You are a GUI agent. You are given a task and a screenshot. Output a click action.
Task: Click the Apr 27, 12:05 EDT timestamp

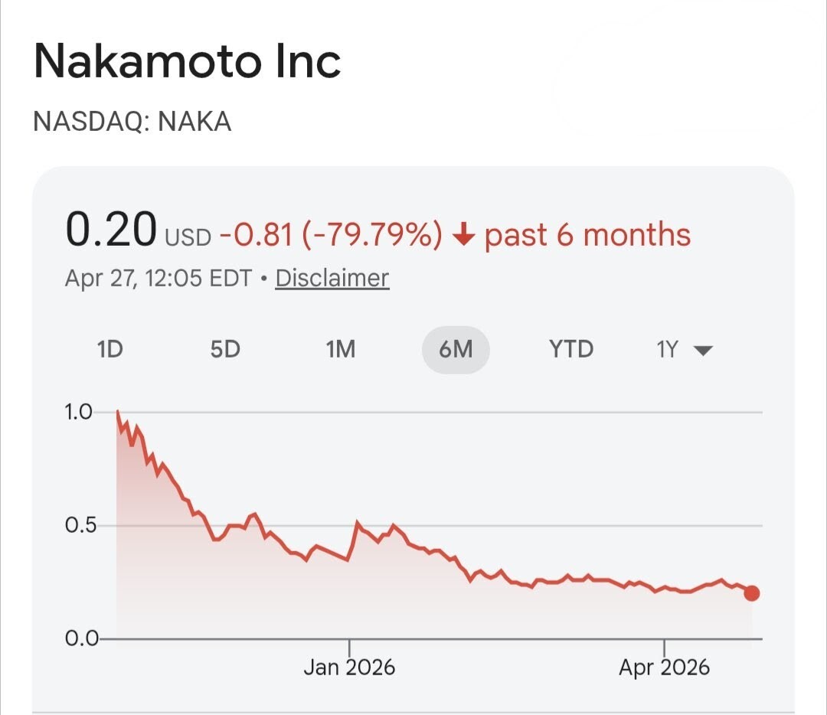[x=158, y=278]
